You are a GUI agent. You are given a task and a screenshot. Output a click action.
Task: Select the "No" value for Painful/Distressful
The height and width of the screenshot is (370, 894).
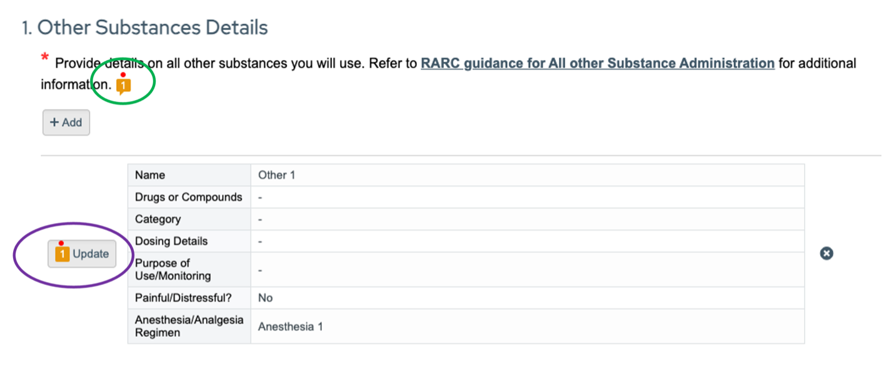pos(265,297)
